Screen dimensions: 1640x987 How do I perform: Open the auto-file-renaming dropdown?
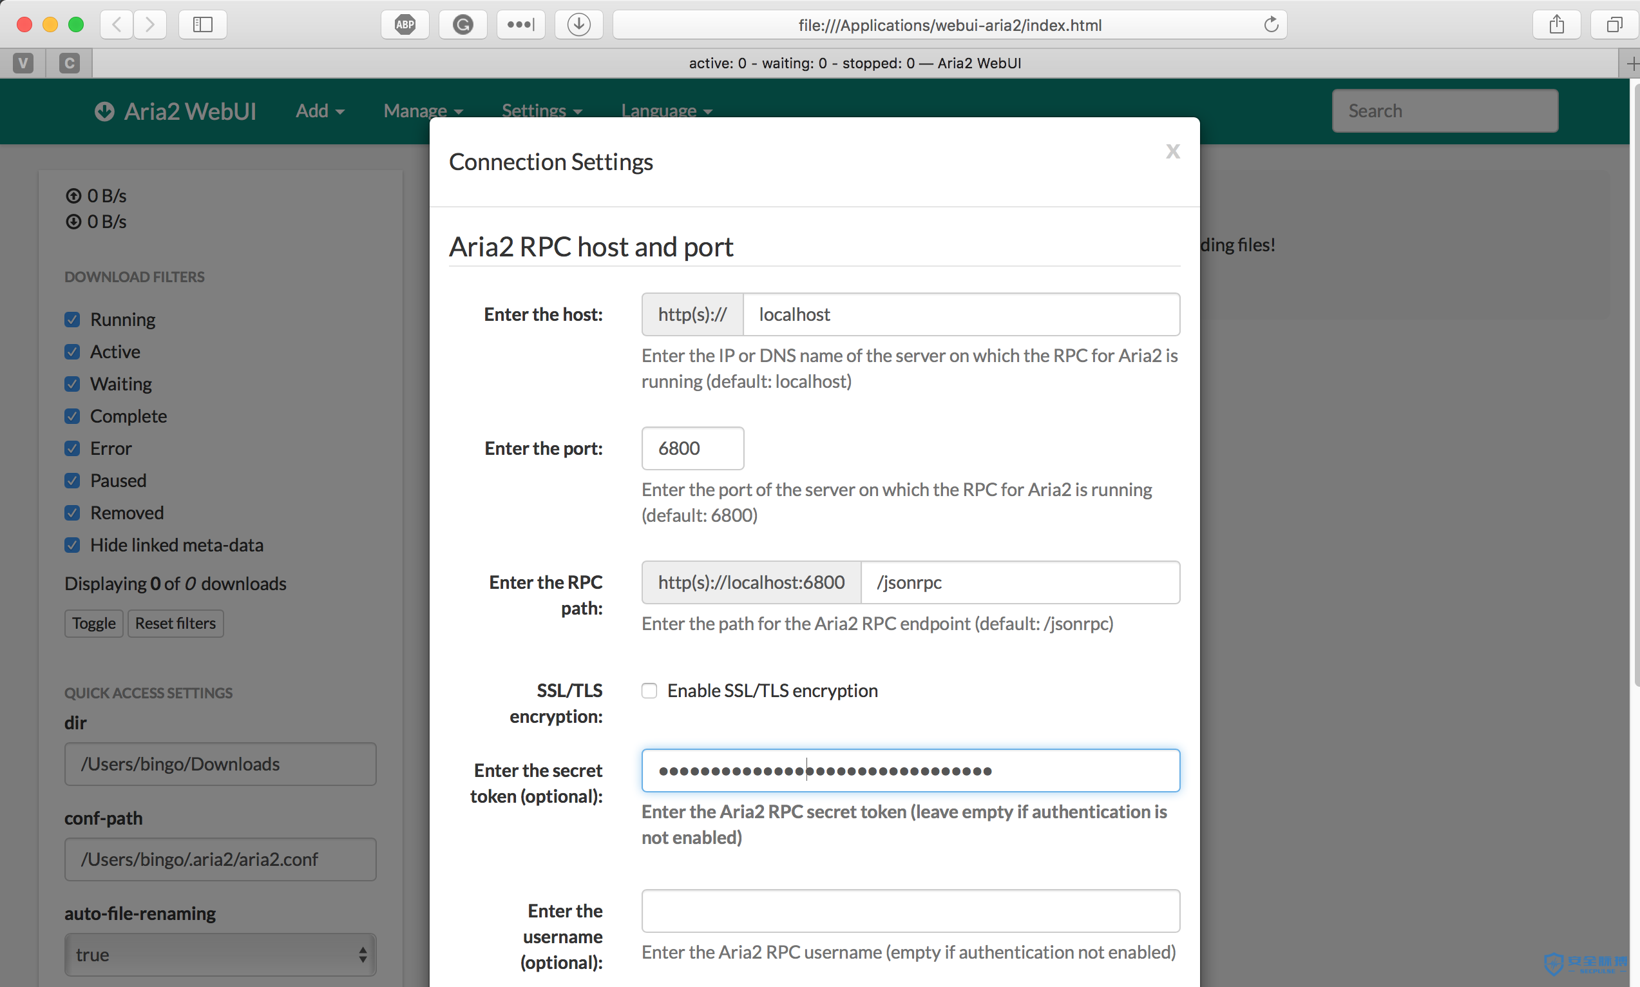pyautogui.click(x=220, y=955)
